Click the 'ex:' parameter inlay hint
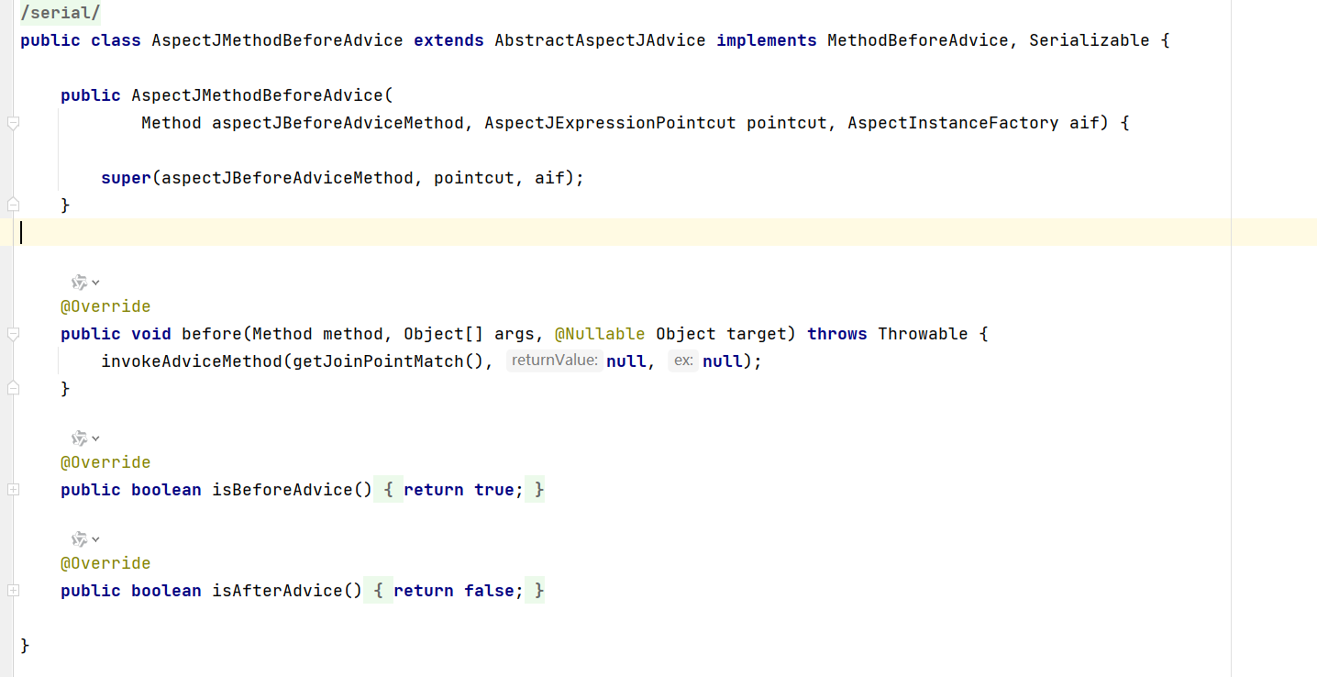Image resolution: width=1317 pixels, height=677 pixels. (x=683, y=361)
